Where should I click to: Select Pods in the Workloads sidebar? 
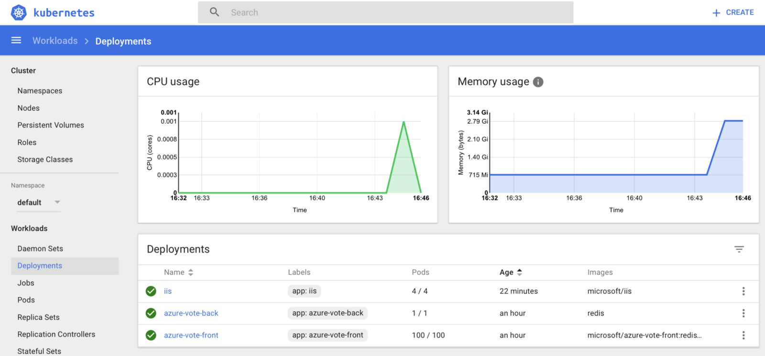[x=26, y=300]
